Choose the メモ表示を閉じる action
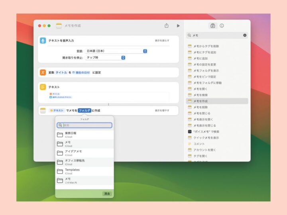This screenshot has height=215, width=287. pos(217,125)
